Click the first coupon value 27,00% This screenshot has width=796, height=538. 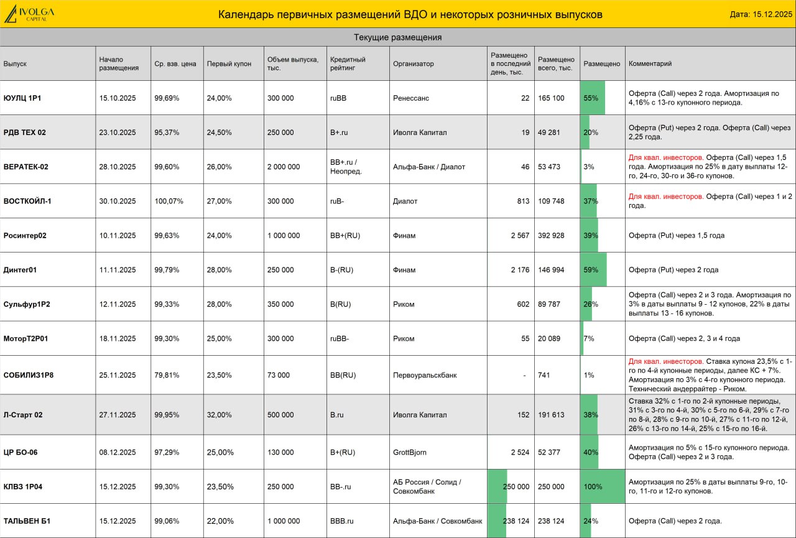pyautogui.click(x=219, y=201)
